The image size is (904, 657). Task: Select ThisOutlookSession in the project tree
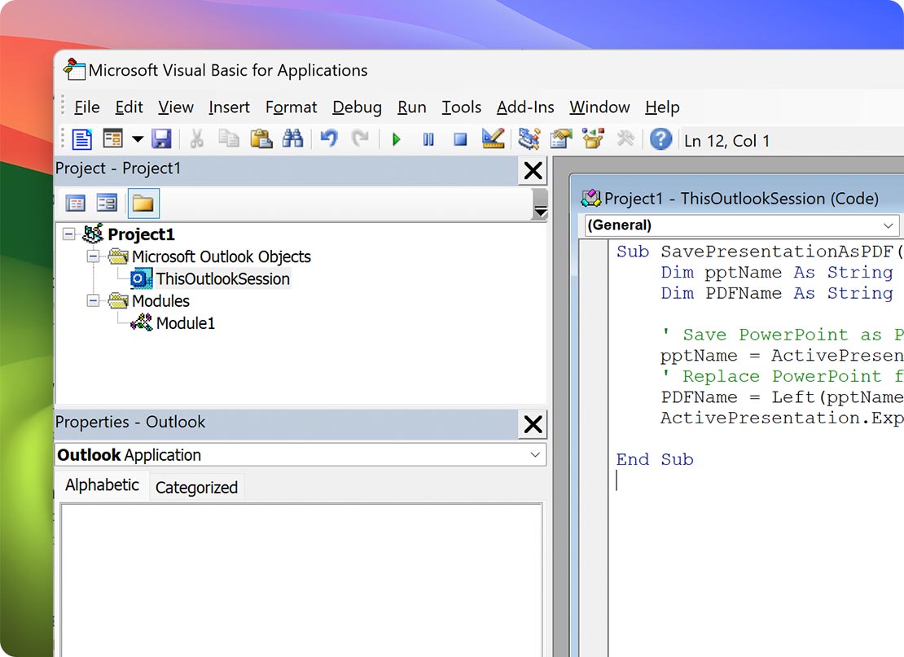(222, 278)
